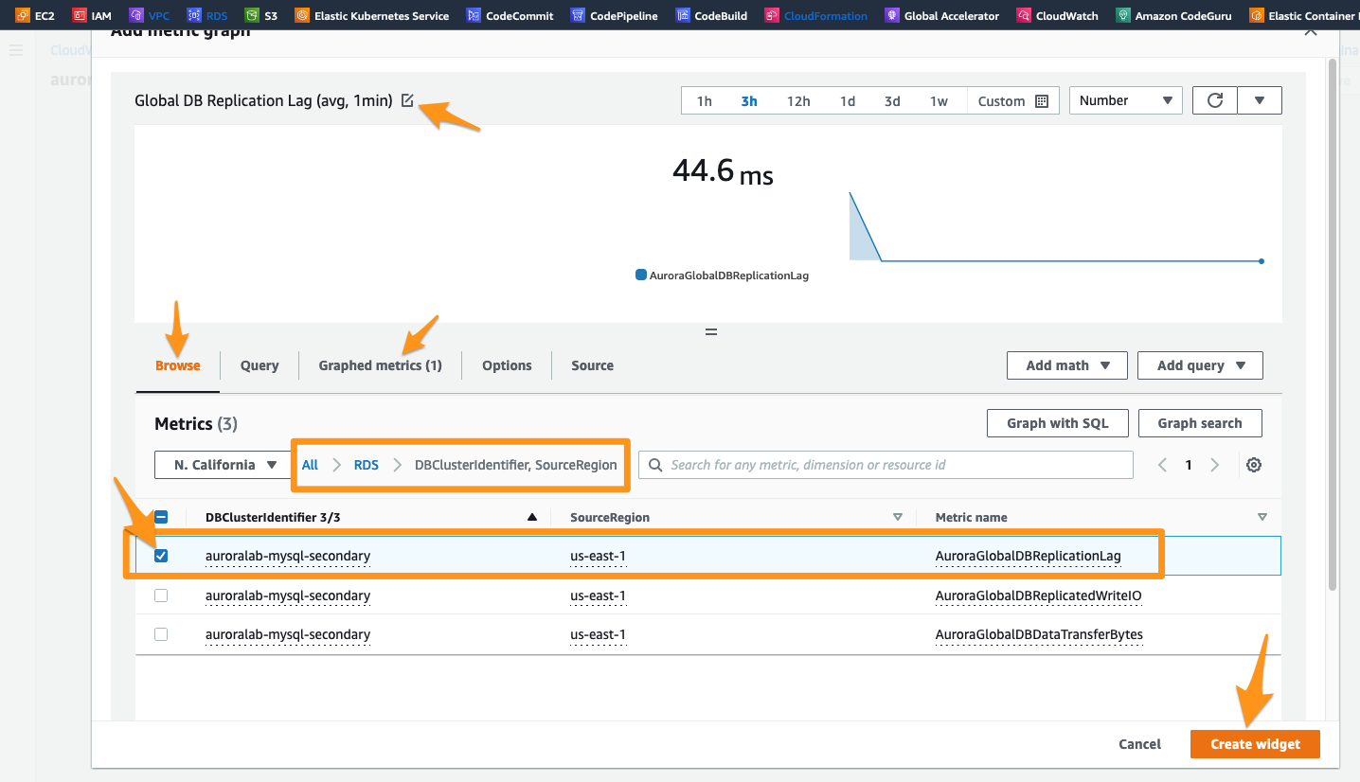Click the dialog vertical scrollbar
The width and height of the screenshot is (1360, 782).
pyautogui.click(x=1333, y=324)
